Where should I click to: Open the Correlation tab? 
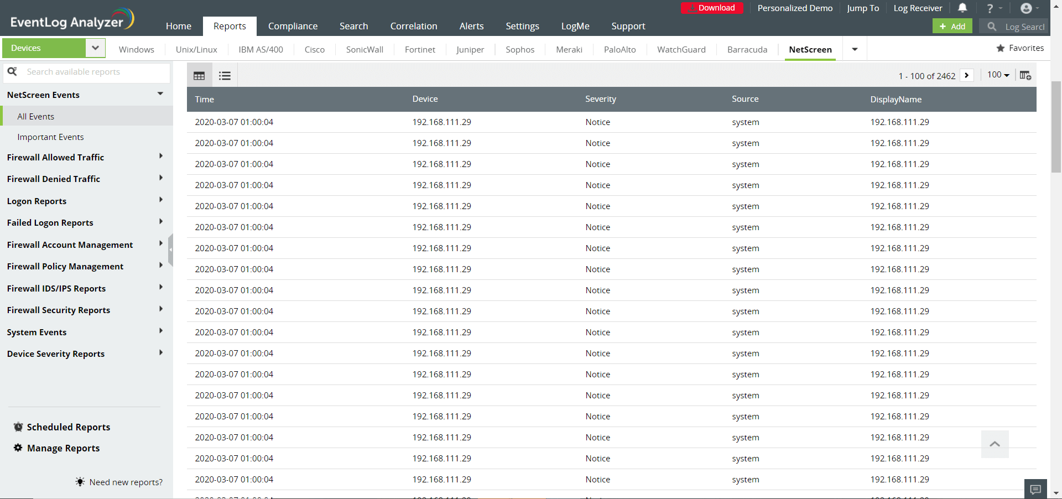pos(414,26)
